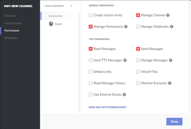Open help icon next to Manage Permissions

pyautogui.click(x=126, y=27)
